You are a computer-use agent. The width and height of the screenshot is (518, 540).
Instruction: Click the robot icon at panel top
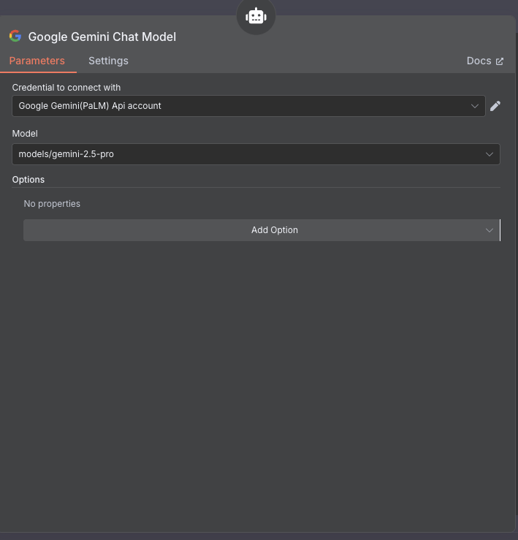click(x=256, y=16)
